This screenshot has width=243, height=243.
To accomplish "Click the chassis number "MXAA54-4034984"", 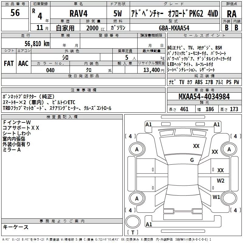I will pyautogui.click(x=204, y=97).
